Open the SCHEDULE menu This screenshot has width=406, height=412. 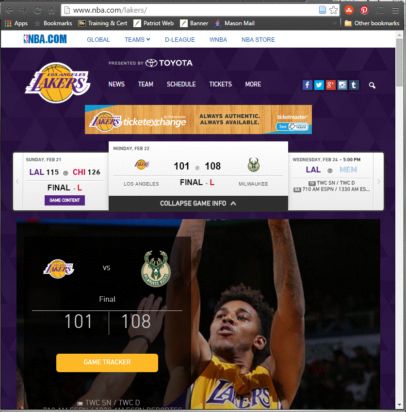(181, 85)
